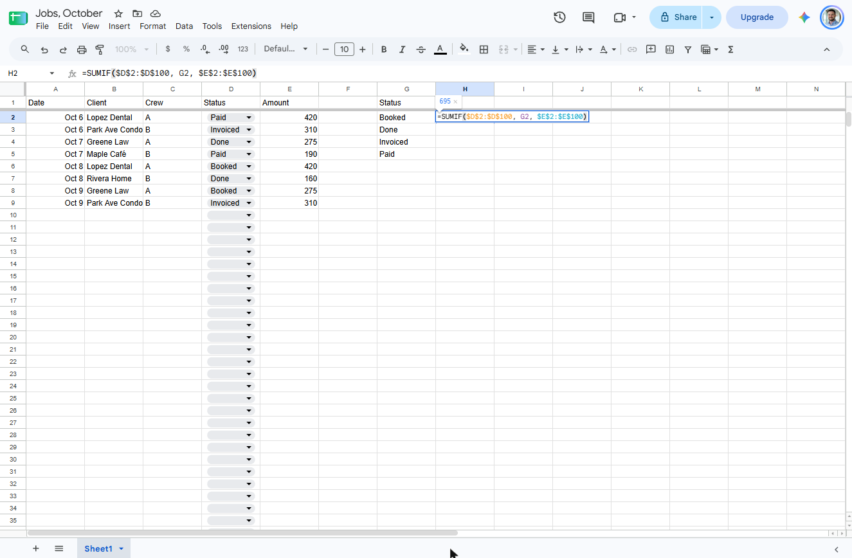This screenshot has height=558, width=852.
Task: Open the search menus magnifier icon
Action: click(x=25, y=50)
